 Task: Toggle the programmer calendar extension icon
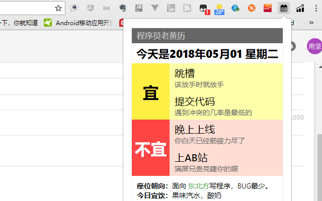tap(284, 8)
